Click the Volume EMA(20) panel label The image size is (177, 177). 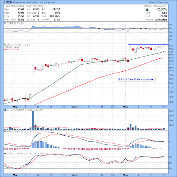[x=25, y=110]
